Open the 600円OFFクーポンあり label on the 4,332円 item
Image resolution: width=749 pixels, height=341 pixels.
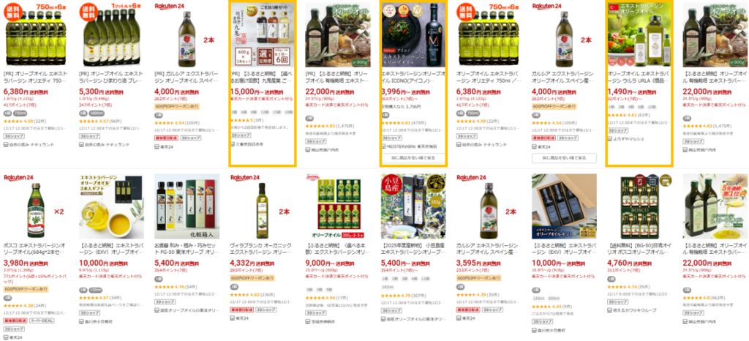pyautogui.click(x=252, y=278)
